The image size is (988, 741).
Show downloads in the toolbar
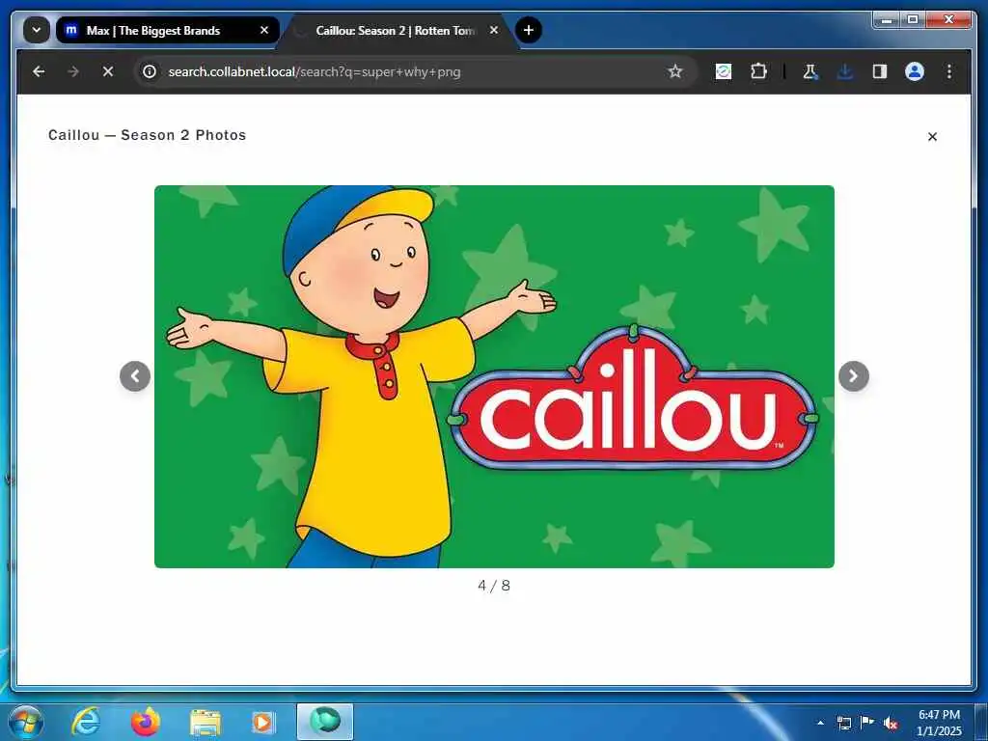point(845,71)
